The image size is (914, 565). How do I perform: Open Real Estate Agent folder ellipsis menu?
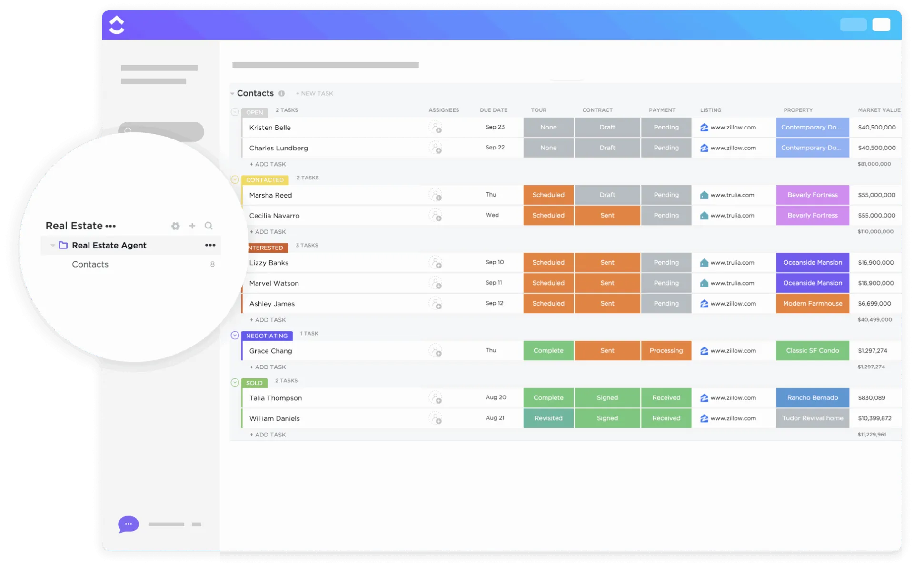click(x=210, y=245)
